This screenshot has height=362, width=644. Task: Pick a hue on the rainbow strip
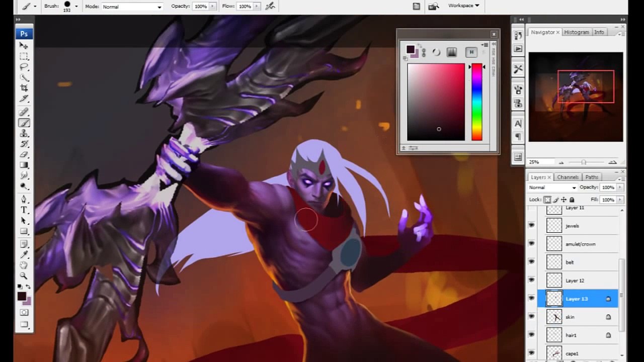[477, 102]
